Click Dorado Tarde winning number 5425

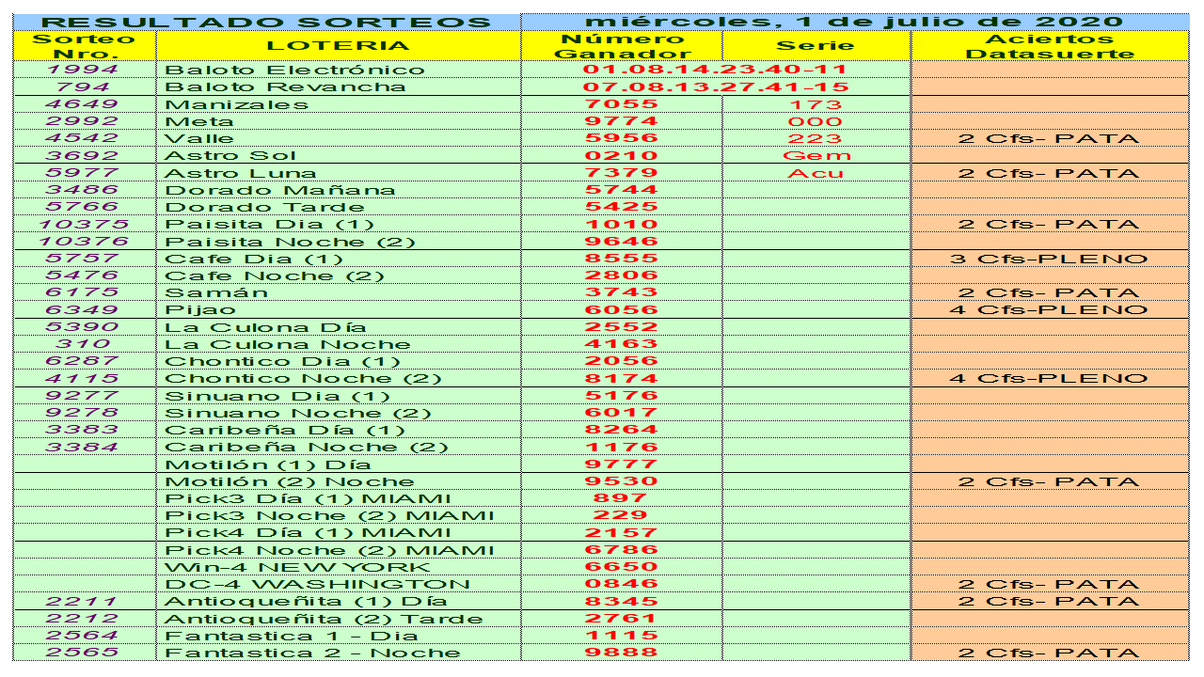pyautogui.click(x=622, y=207)
